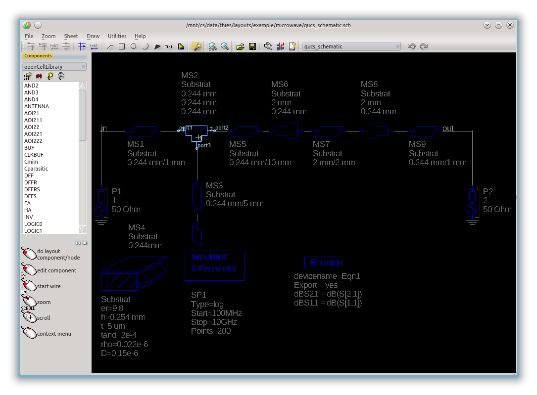The image size is (537, 395).
Task: Select the rectangle drawing tool
Action: coord(122,46)
